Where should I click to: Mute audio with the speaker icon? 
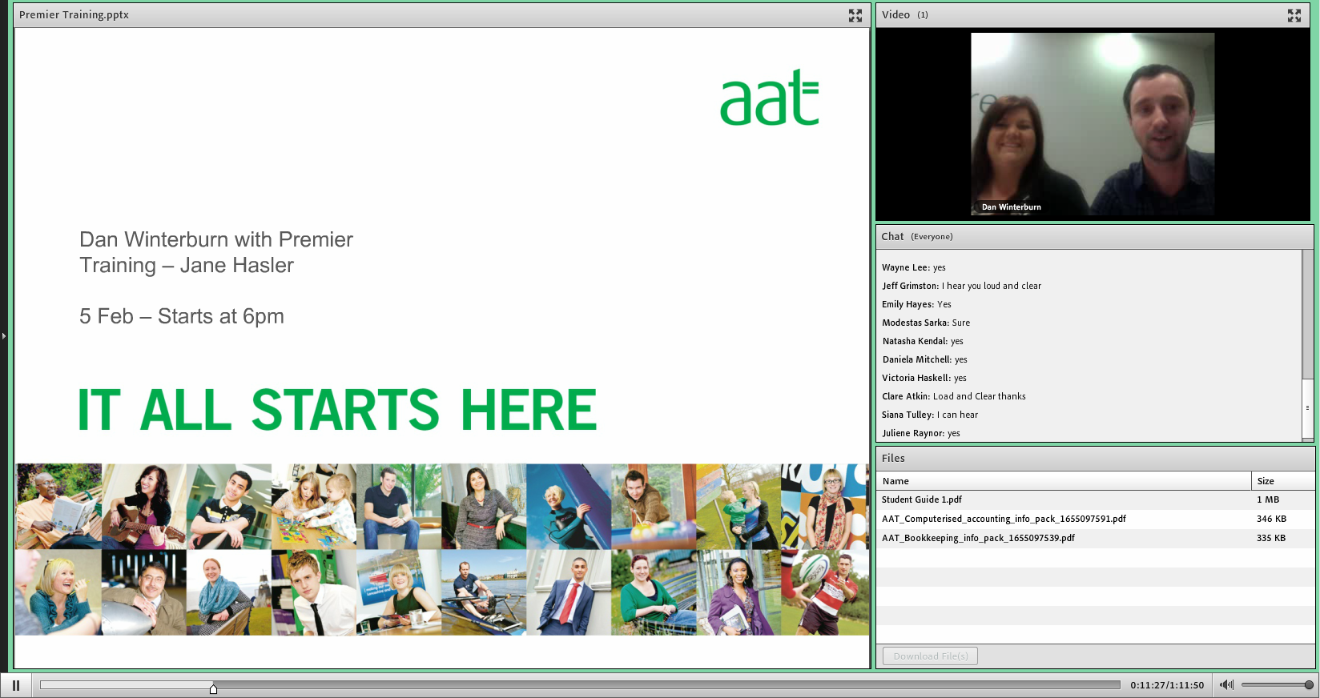[1226, 684]
